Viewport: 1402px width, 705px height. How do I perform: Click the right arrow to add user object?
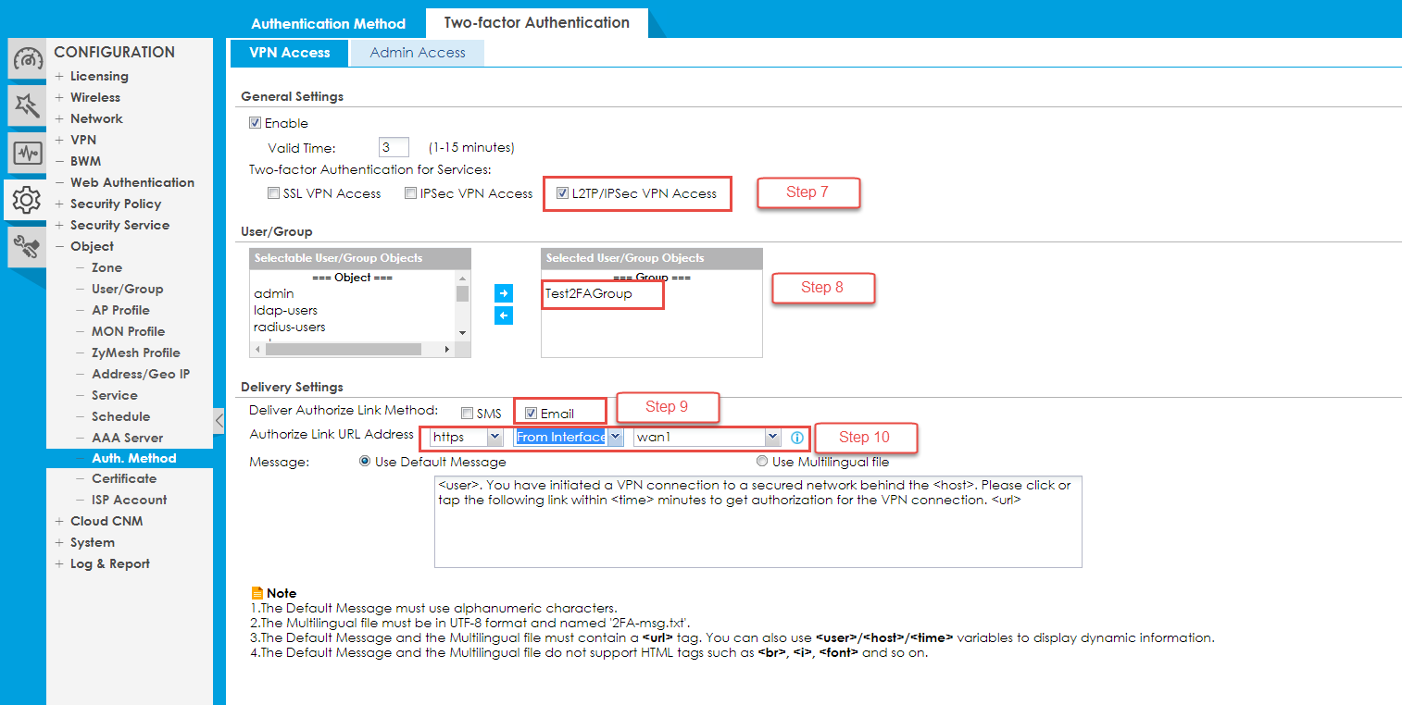pos(503,293)
